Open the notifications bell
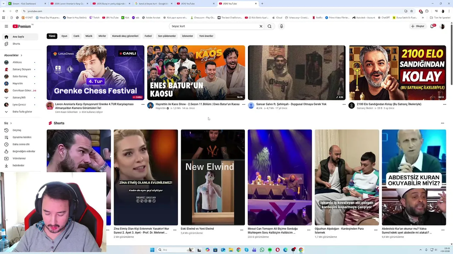Viewport: 453px width, 254px height. tap(432, 26)
